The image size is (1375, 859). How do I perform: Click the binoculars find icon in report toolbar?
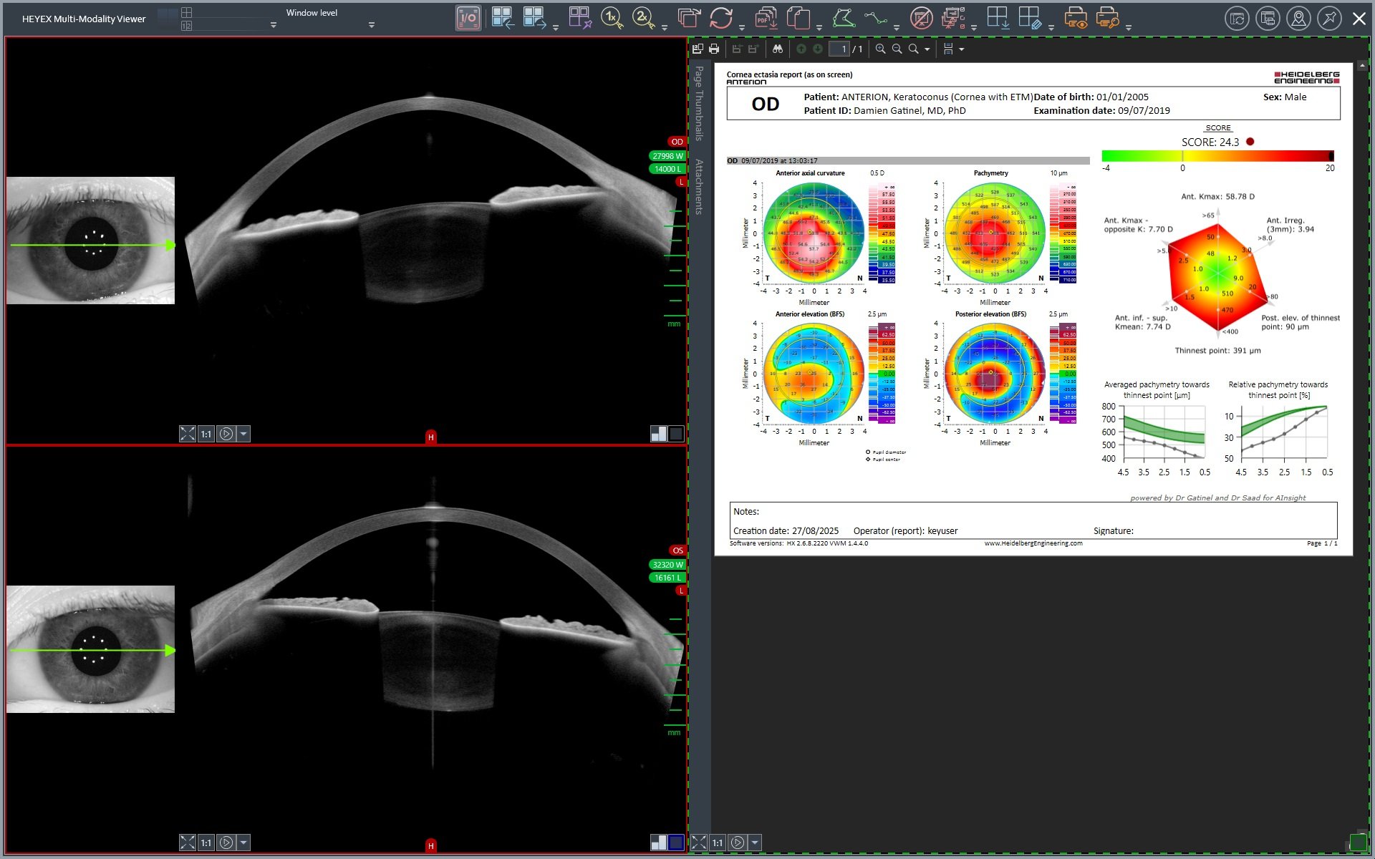click(778, 49)
